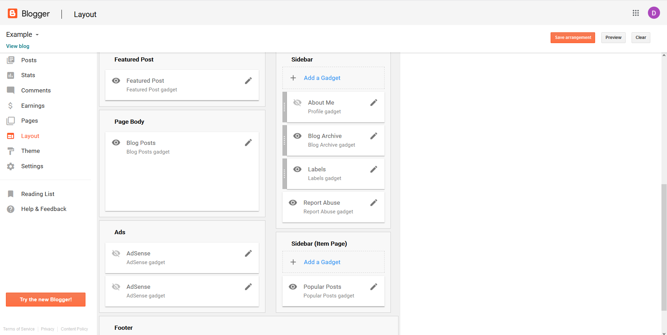Open Settings in the sidebar menu

point(32,166)
